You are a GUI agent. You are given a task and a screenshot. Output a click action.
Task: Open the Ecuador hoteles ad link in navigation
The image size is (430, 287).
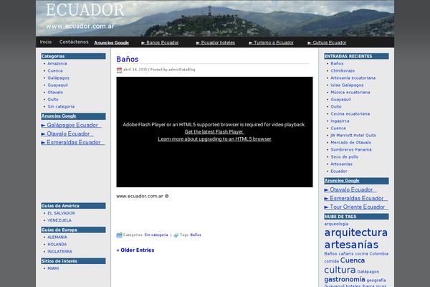(216, 42)
